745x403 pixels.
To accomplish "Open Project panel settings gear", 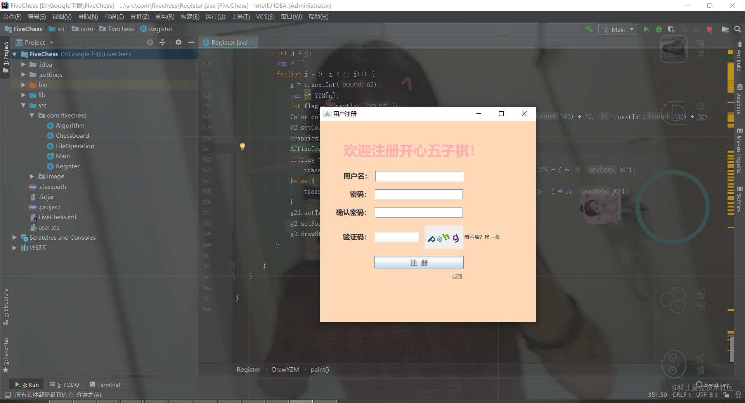I will (x=178, y=42).
